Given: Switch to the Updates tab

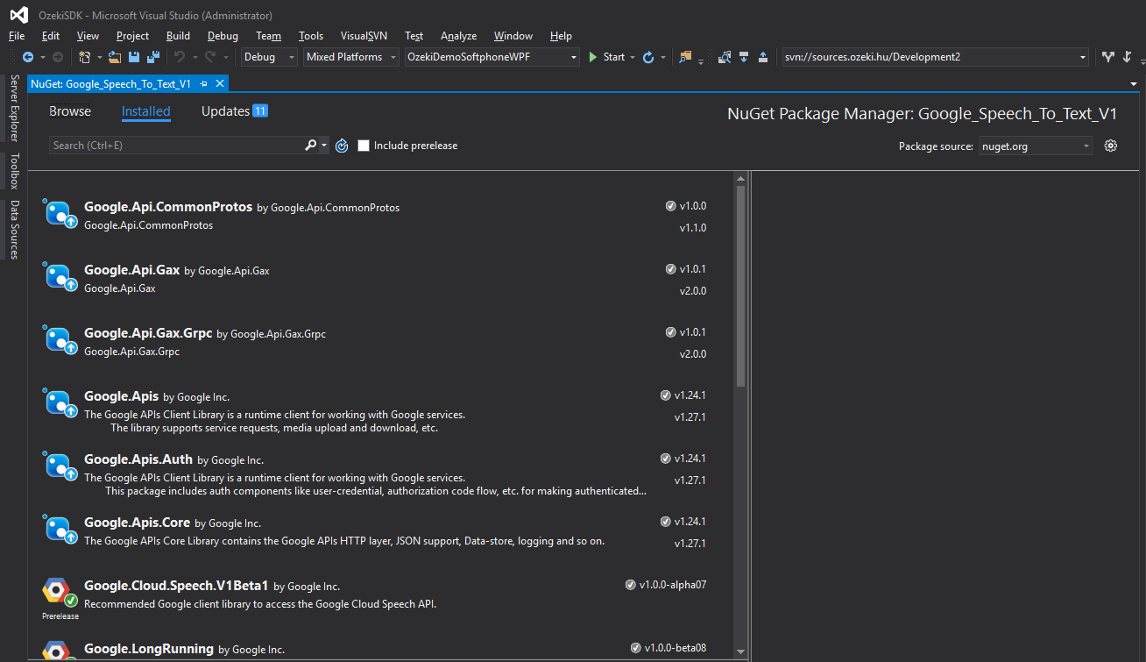Looking at the screenshot, I should [234, 111].
